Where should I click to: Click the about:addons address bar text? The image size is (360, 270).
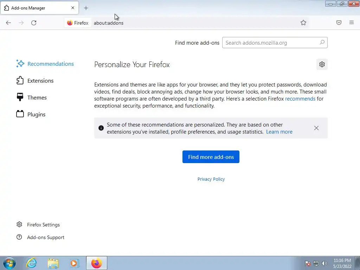click(109, 23)
